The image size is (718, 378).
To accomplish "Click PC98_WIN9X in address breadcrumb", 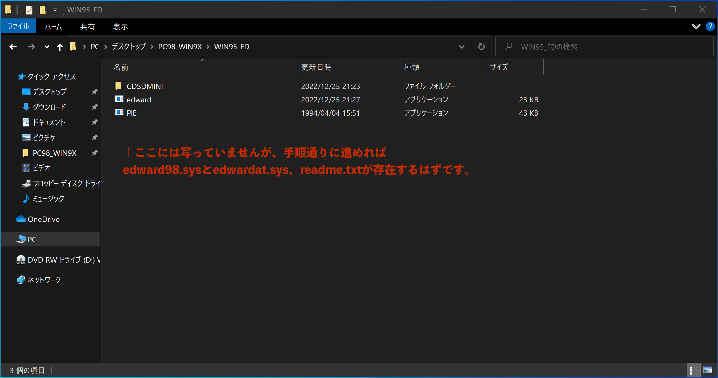I will click(180, 47).
